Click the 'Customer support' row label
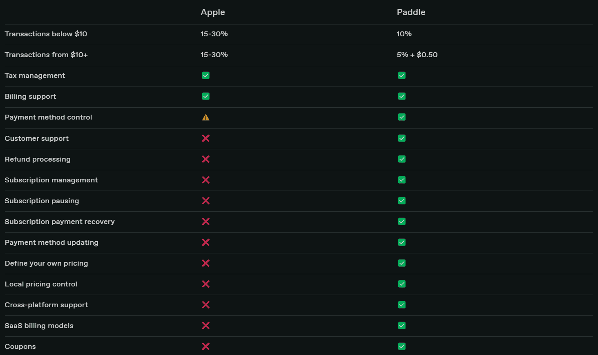598x355 pixels. point(36,139)
